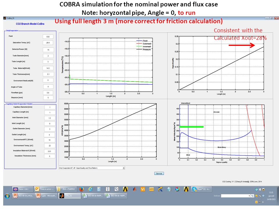This screenshot has height=209, width=279.
Task: Click the temperature vs length plot
Action: click(111, 65)
